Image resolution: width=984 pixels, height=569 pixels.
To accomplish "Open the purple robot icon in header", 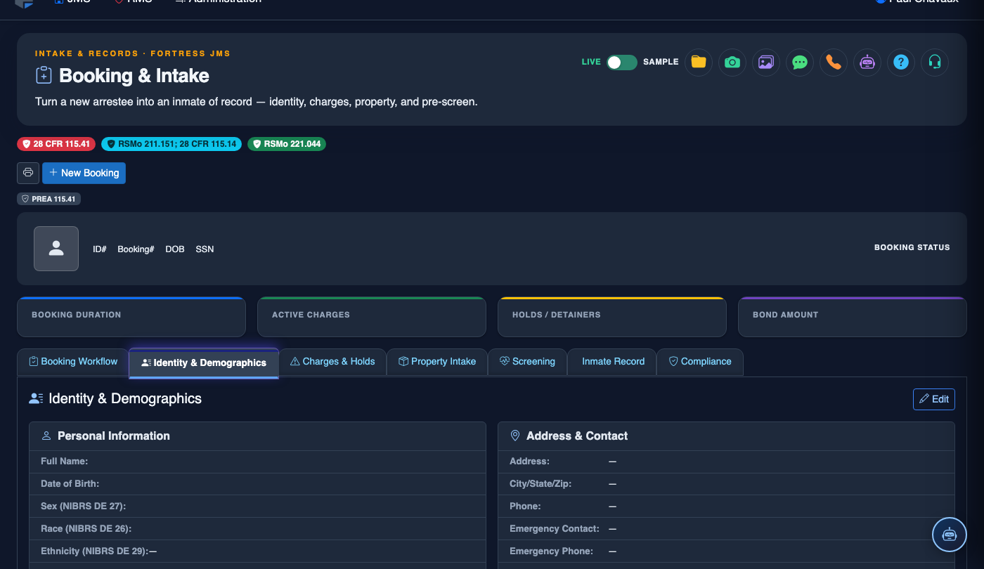I will (x=867, y=62).
